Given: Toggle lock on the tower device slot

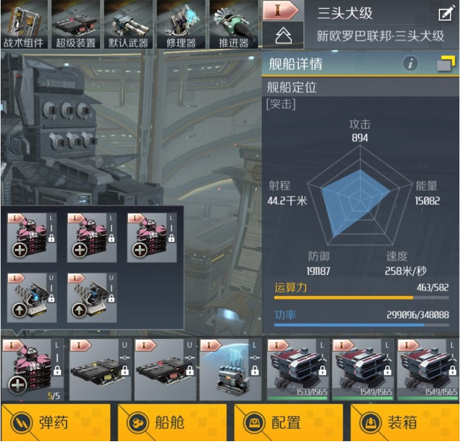Looking at the screenshot, I should pos(254,370).
